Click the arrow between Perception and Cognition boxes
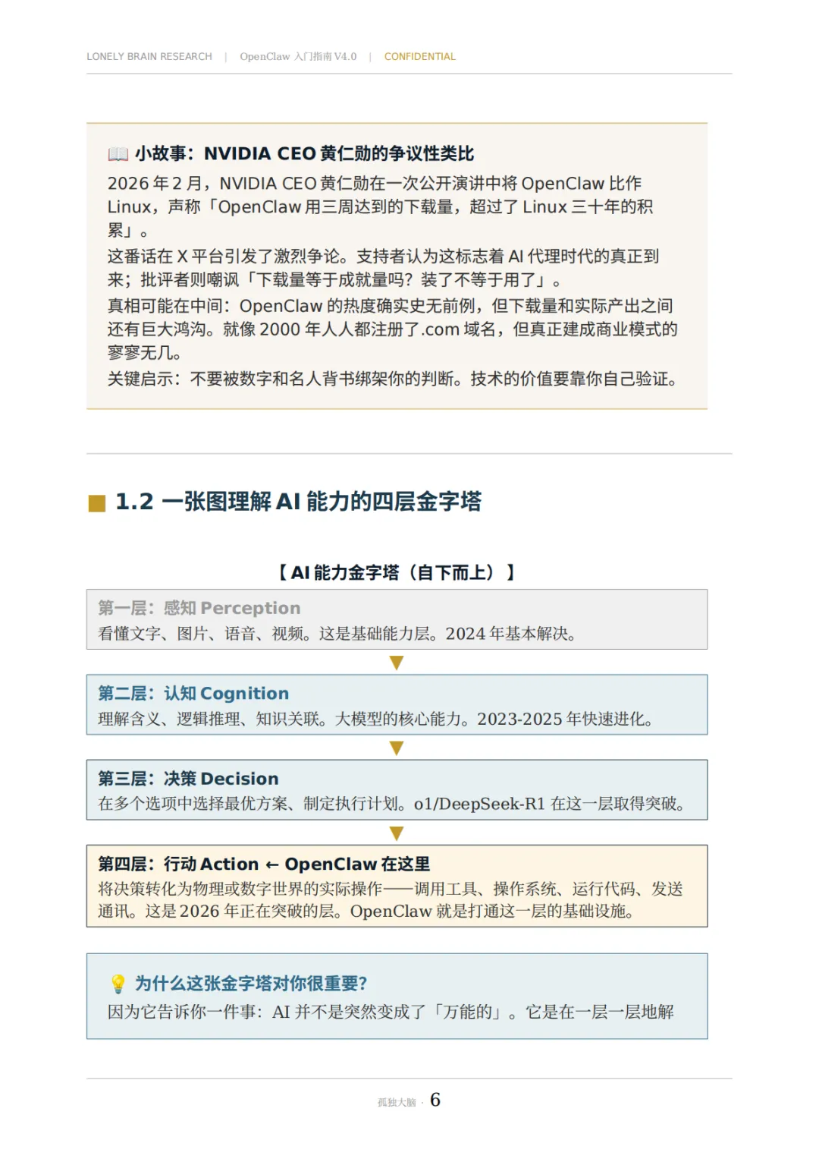The width and height of the screenshot is (819, 1159). pyautogui.click(x=396, y=663)
